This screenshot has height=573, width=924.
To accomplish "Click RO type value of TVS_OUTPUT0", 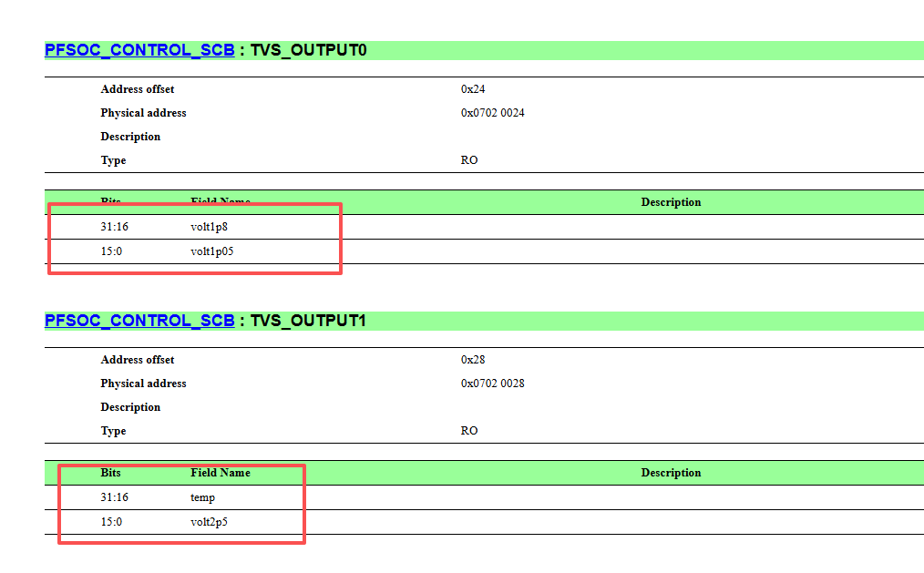I will tap(469, 160).
